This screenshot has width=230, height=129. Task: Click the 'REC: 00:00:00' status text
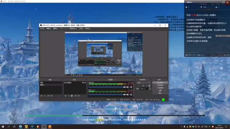138,99
